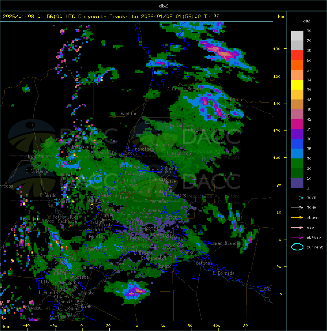327x331 pixels.
Task: Click the 120 tick on the horizontal axis
Action: [244, 326]
